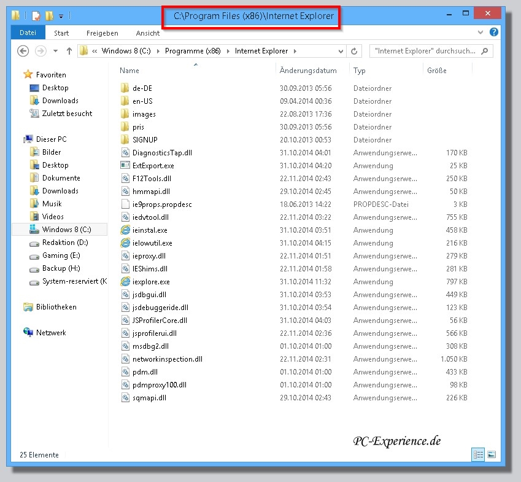
Task: Open the Datei ribbon tab
Action: 28,33
